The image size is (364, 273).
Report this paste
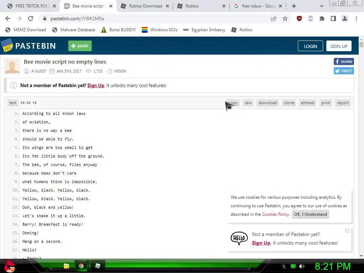coord(343,103)
